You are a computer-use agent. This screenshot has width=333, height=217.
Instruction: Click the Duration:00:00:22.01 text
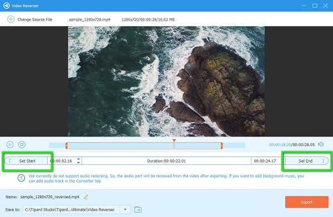[x=167, y=161]
